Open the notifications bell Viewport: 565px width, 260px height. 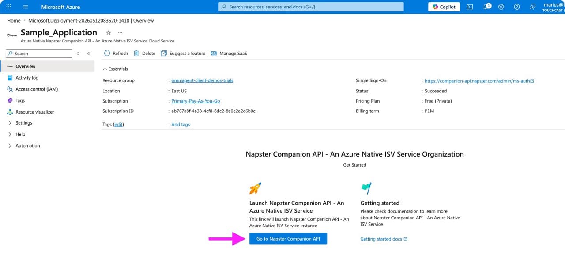[x=486, y=7]
